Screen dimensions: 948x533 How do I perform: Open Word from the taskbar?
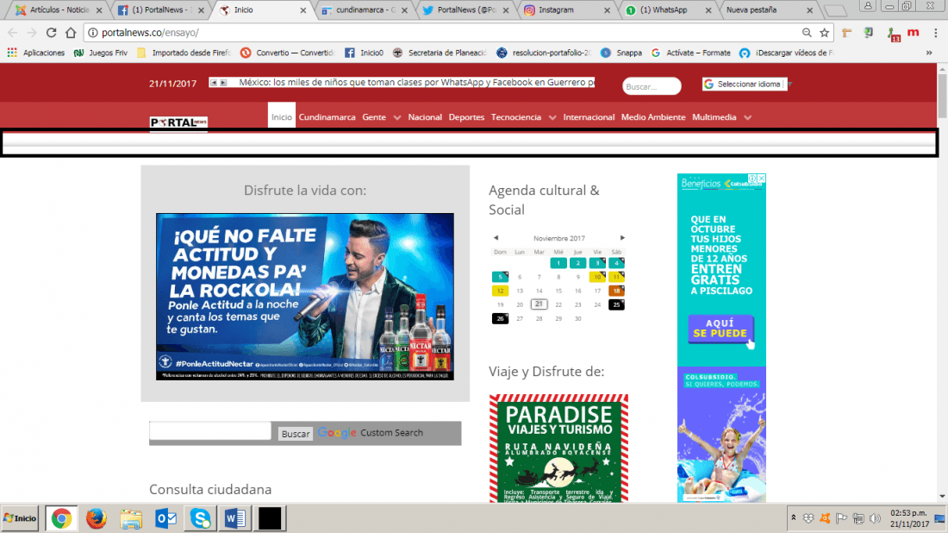click(x=235, y=518)
